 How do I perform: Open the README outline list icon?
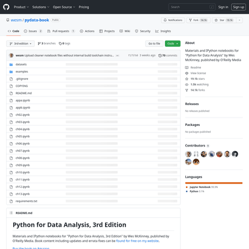(x=11, y=213)
